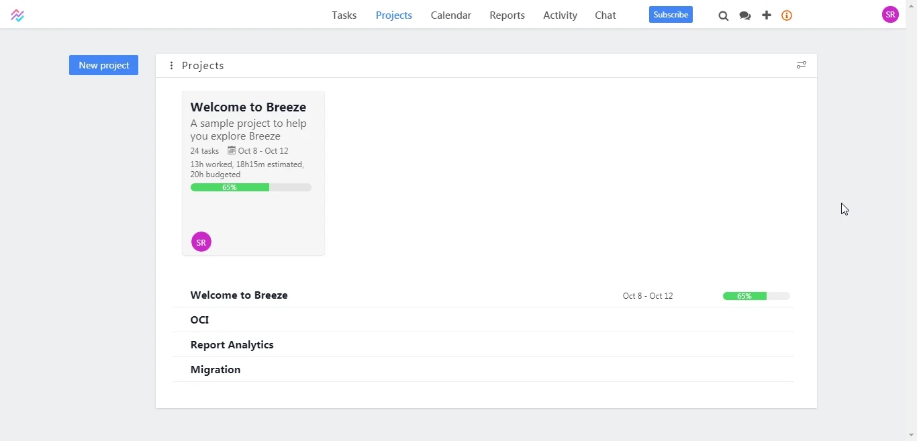The height and width of the screenshot is (441, 917).
Task: Click the 'Oct 8 - Oct 12' date in list row
Action: [648, 296]
